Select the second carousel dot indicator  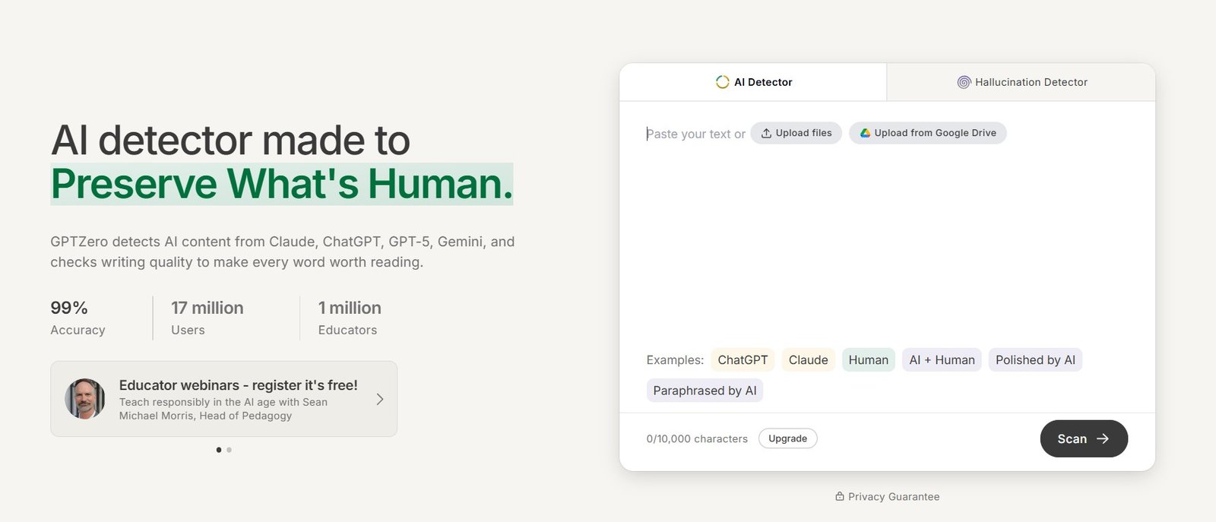pos(229,450)
